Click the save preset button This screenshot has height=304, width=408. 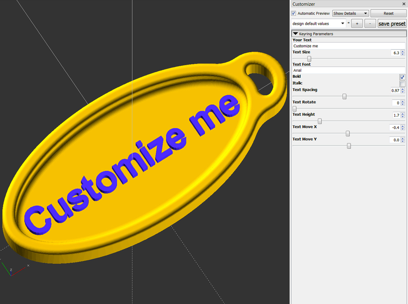coord(392,23)
